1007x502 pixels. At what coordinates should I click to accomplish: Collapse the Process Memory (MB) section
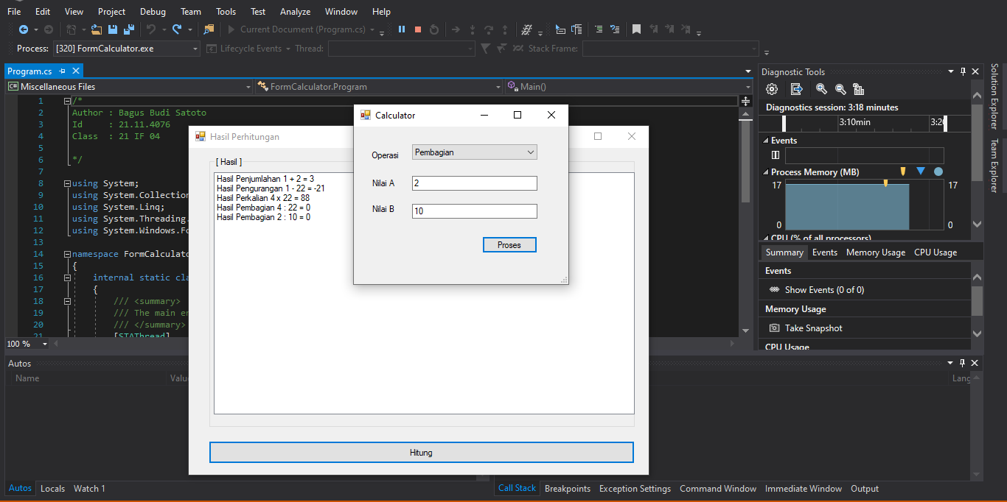[765, 172]
